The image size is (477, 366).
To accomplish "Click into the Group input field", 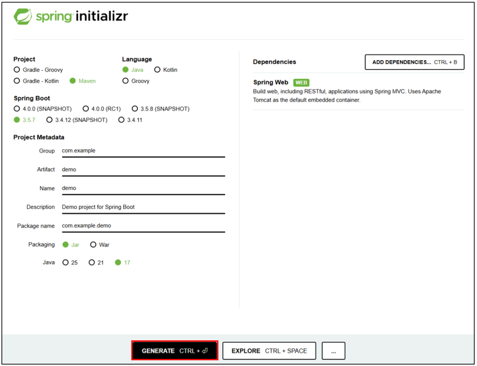I will 143,151.
